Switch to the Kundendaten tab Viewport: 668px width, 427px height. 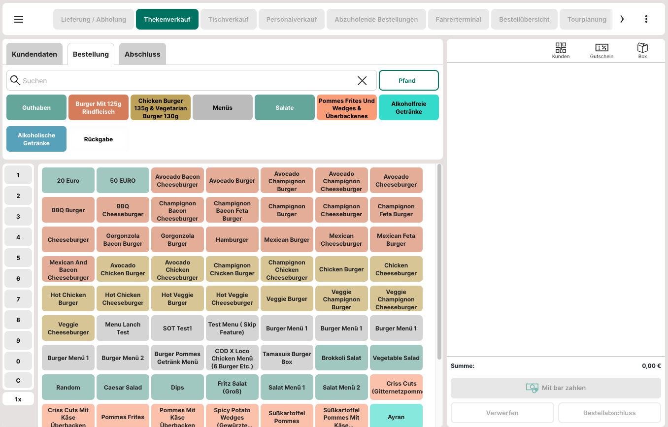click(x=34, y=54)
